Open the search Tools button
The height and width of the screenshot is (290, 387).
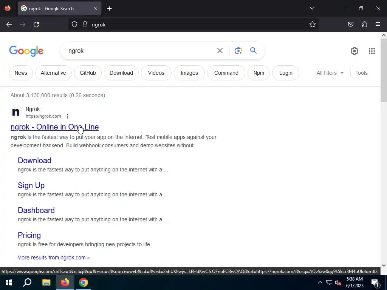click(x=361, y=73)
